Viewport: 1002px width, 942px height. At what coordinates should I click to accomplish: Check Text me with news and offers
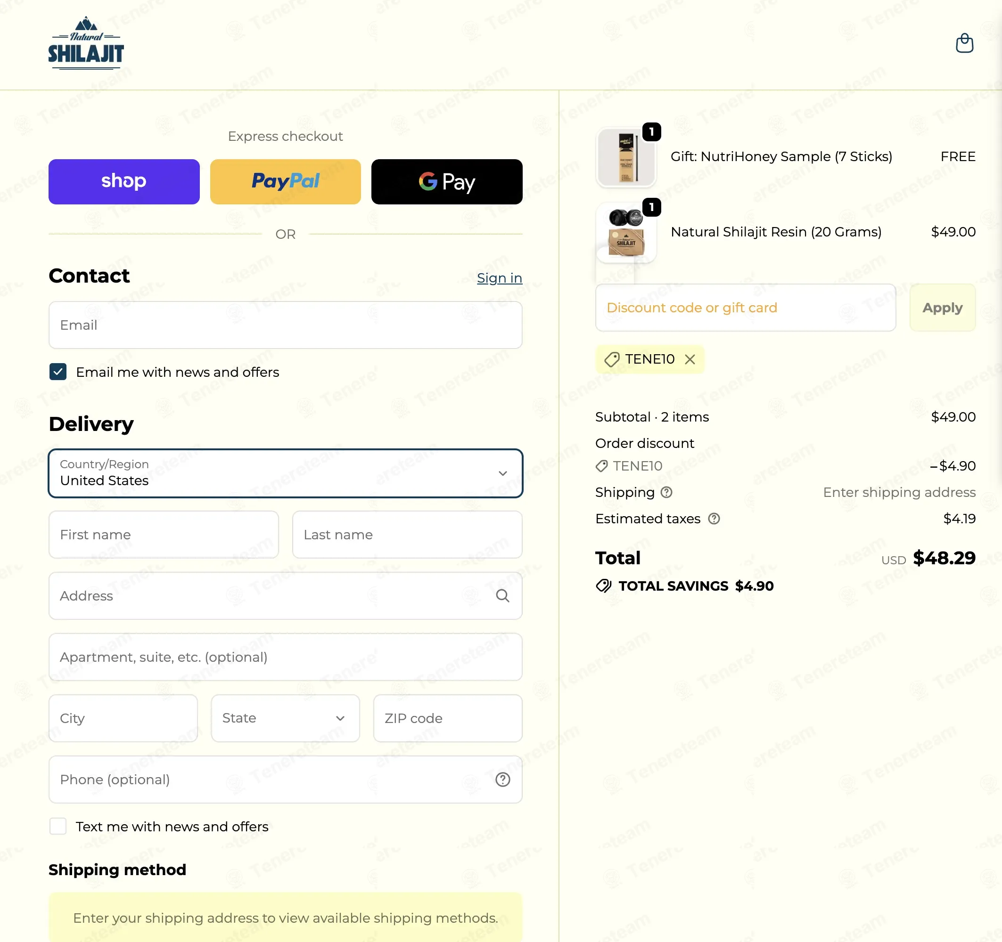58,826
